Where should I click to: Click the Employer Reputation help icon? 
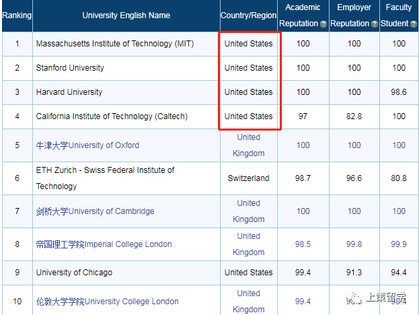pyautogui.click(x=375, y=24)
